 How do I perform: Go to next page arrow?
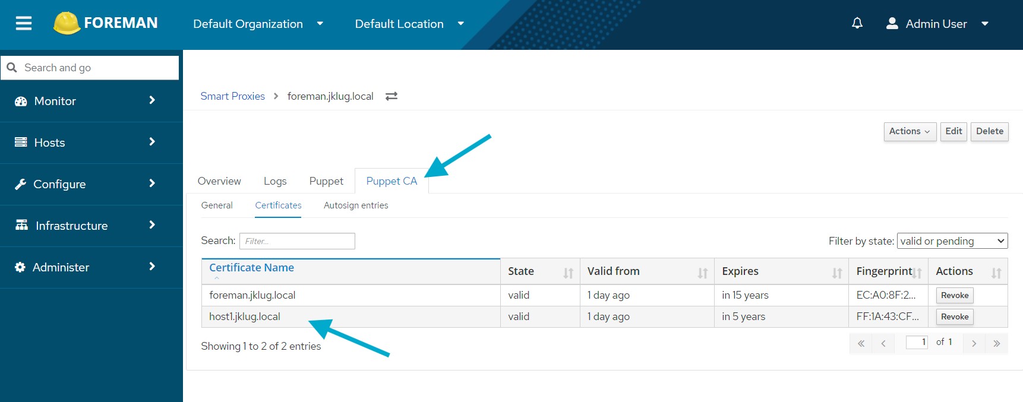pos(974,343)
